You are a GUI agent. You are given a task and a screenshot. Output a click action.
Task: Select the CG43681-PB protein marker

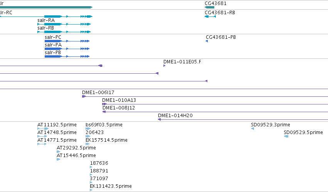coord(207,41)
